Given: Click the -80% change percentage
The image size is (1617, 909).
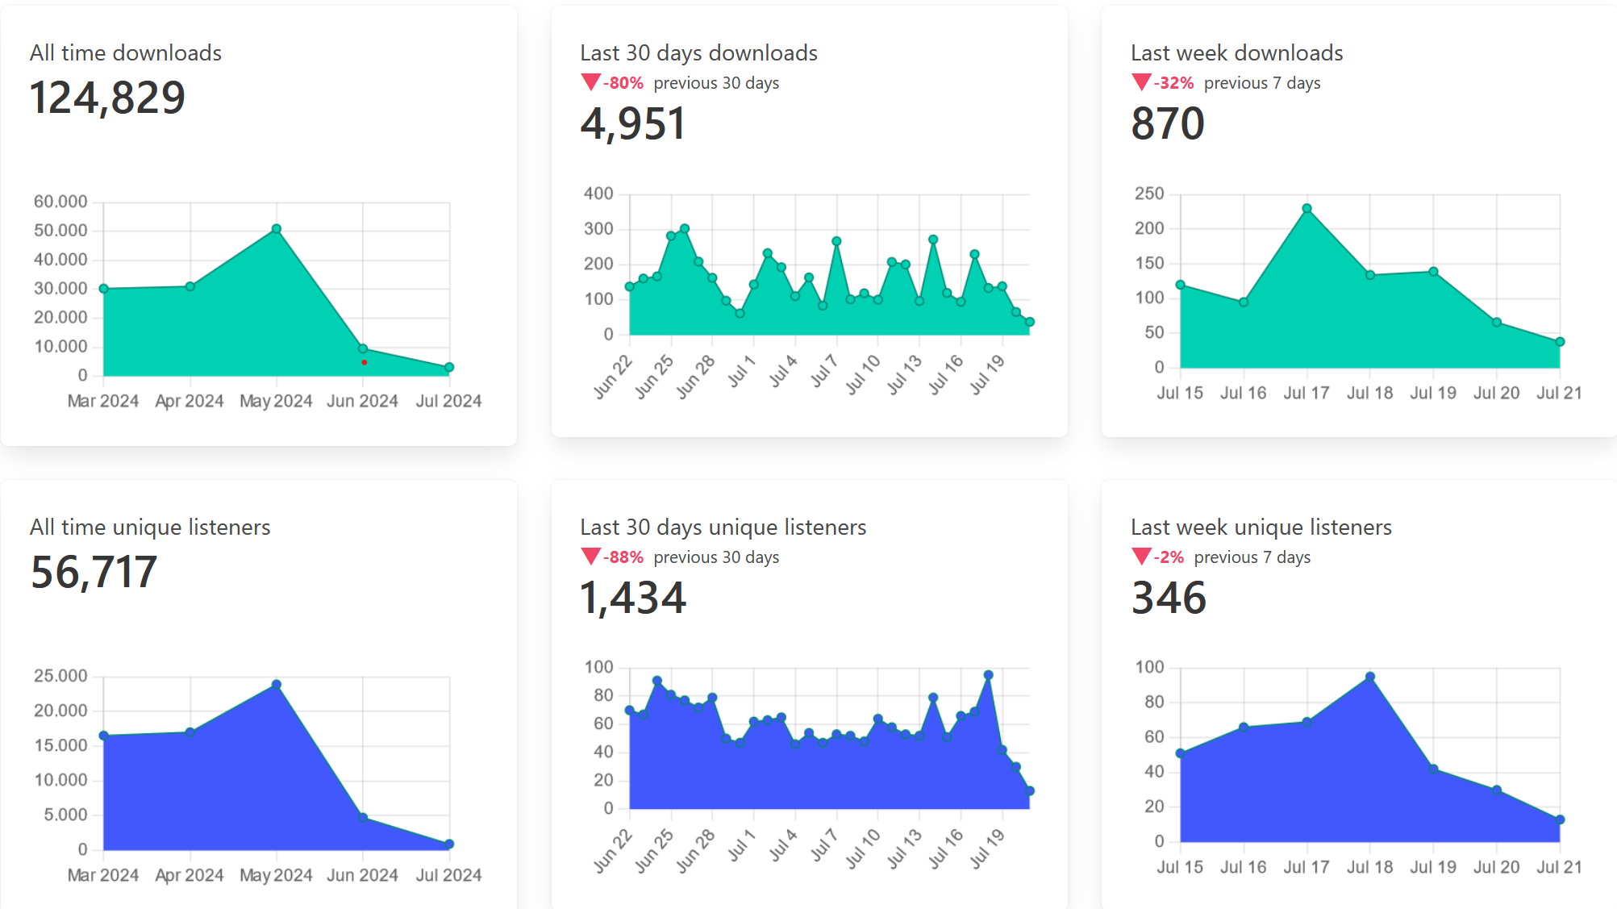Looking at the screenshot, I should pyautogui.click(x=623, y=83).
